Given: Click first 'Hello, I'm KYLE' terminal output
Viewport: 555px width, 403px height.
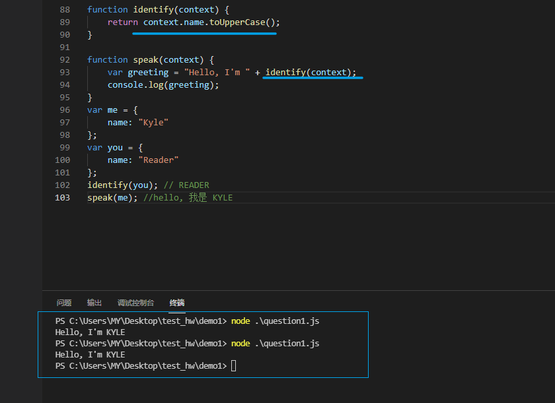Looking at the screenshot, I should [x=91, y=332].
